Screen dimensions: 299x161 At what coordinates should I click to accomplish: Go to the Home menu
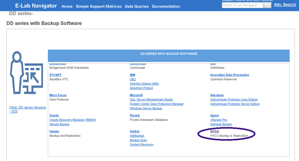pyautogui.click(x=67, y=6)
